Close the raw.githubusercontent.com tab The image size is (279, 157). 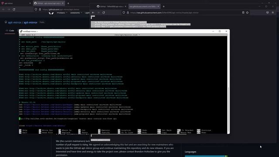[158, 7]
